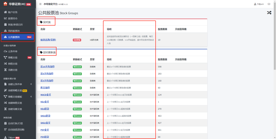The height and width of the screenshot is (139, 276).
Task: Open 自动打新/打债 in the sidebar
Action: [x=15, y=123]
